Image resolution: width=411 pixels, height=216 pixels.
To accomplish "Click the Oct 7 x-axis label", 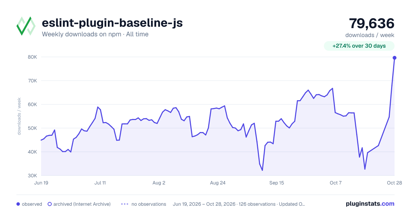I will coord(336,183).
